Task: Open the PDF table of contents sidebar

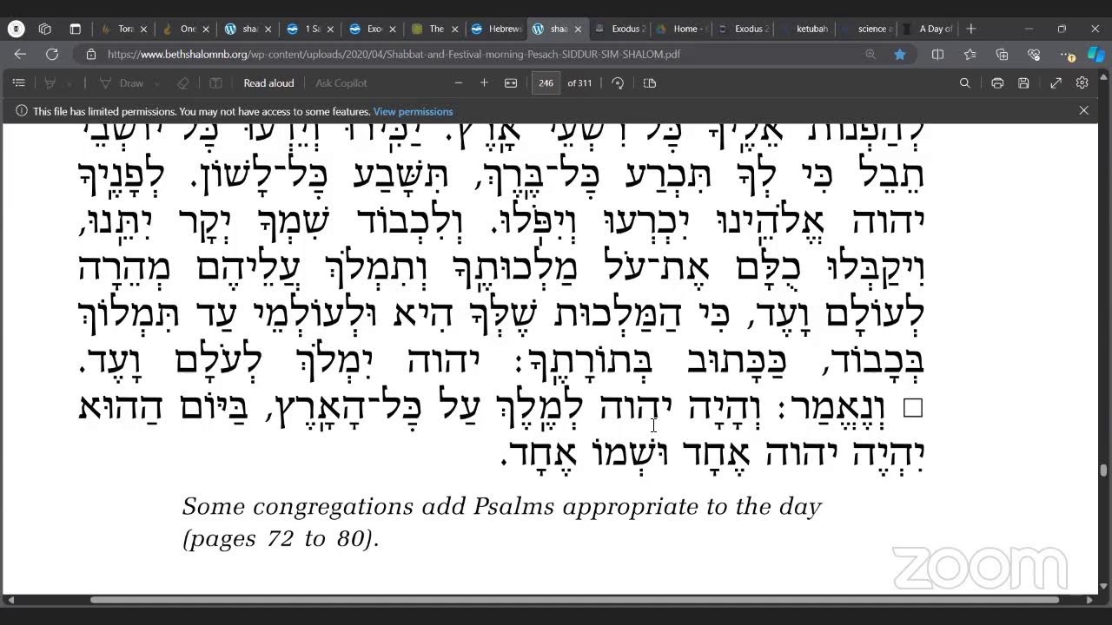Action: tap(18, 83)
